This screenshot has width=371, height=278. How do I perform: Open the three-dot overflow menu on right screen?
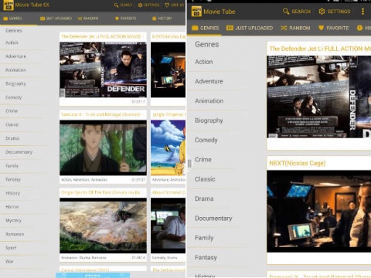(362, 12)
